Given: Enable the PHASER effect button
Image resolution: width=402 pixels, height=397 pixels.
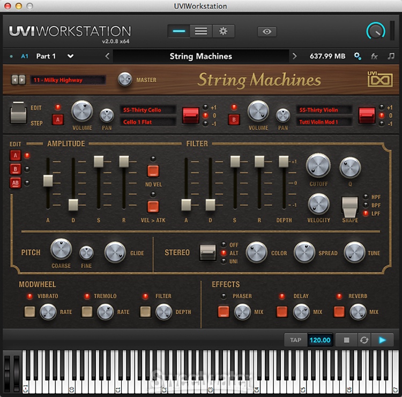Looking at the screenshot, I should [x=224, y=311].
